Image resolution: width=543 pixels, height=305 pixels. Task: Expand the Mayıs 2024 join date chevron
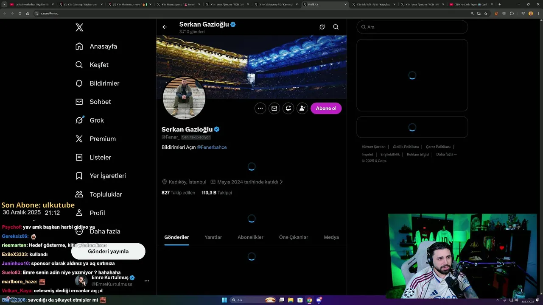(x=281, y=182)
